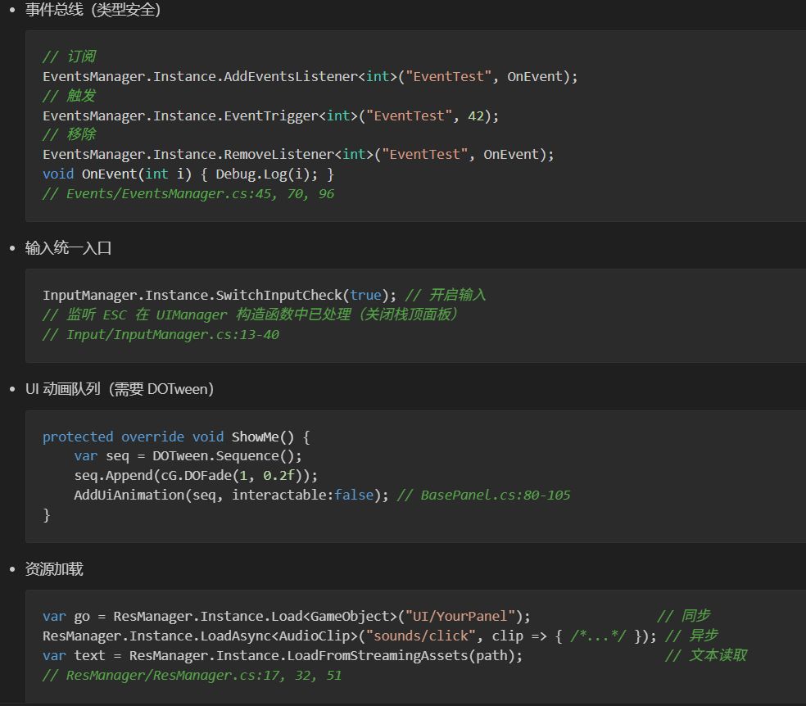This screenshot has height=706, width=806.
Task: Click the 资源加载 heading text
Action: [x=54, y=569]
